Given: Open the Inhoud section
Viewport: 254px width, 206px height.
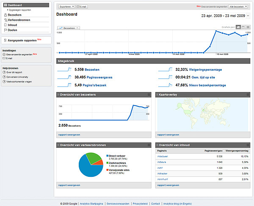Looking at the screenshot, I should [12, 25].
